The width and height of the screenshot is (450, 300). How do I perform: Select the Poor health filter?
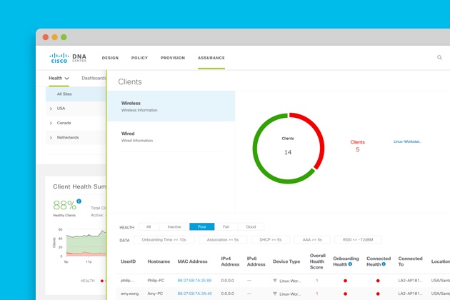(x=201, y=227)
